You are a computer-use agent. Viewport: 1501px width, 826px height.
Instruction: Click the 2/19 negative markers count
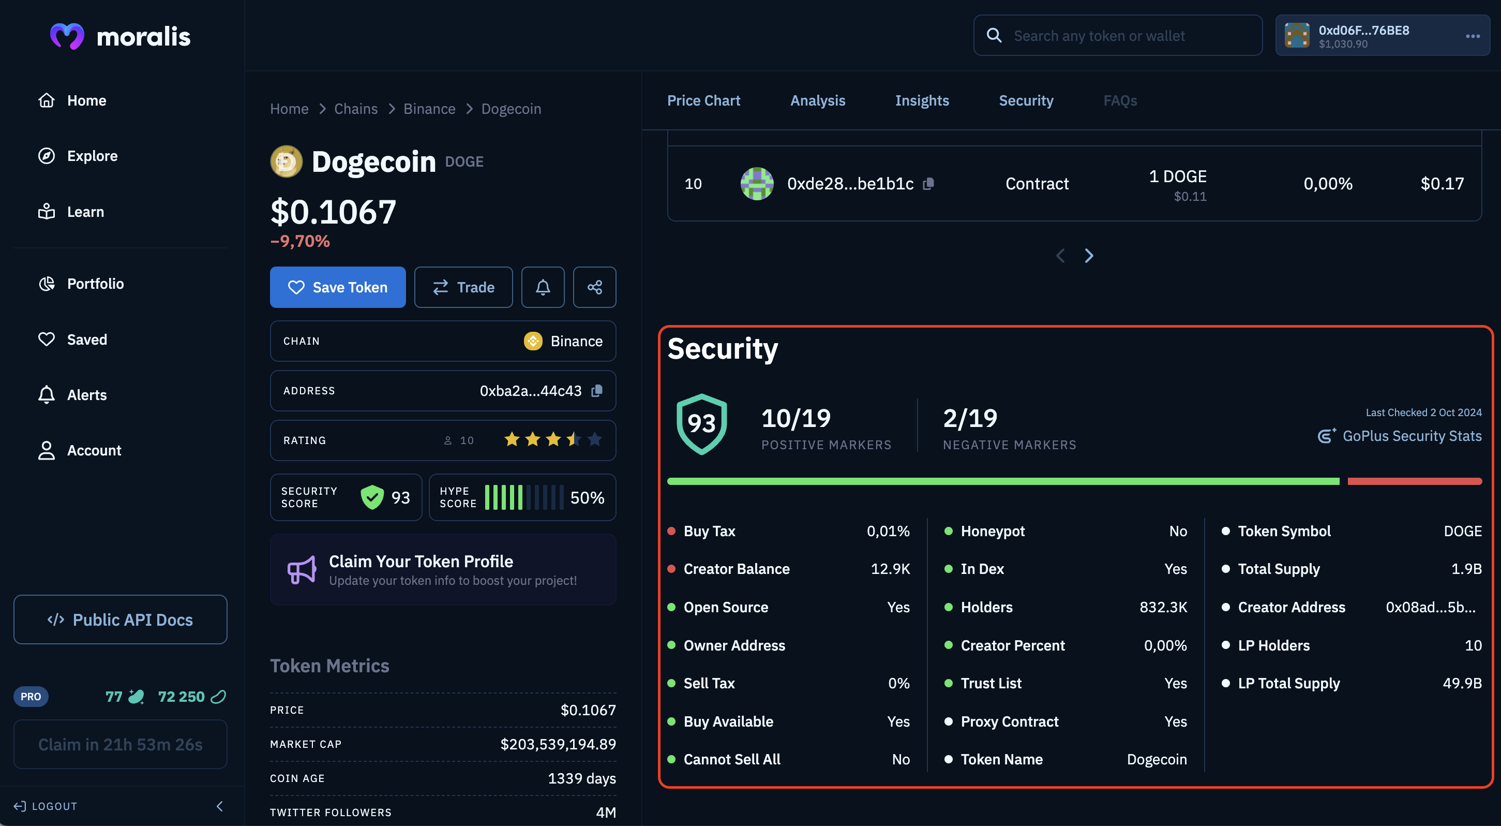click(970, 418)
